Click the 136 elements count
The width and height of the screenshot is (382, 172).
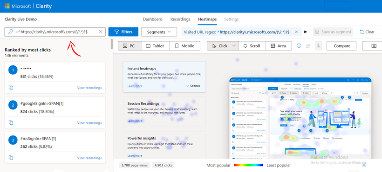click(17, 56)
